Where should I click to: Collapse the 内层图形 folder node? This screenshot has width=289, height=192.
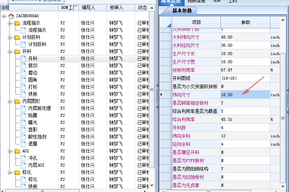pyautogui.click(x=10, y=101)
